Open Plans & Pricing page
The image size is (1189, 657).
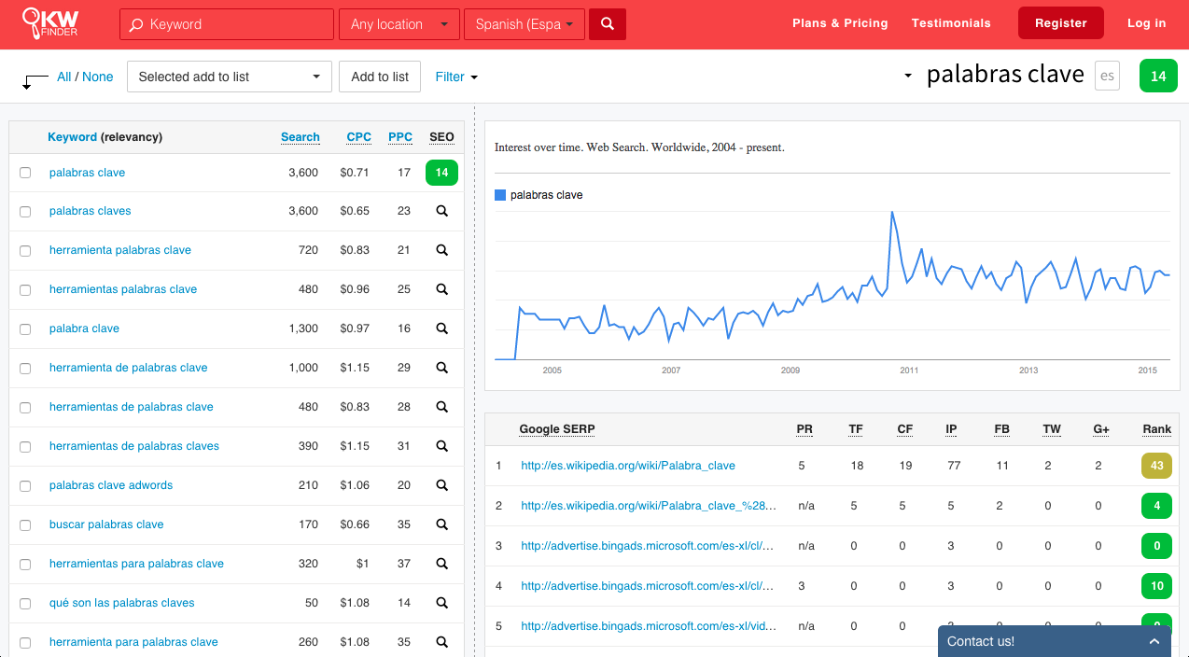coord(840,23)
